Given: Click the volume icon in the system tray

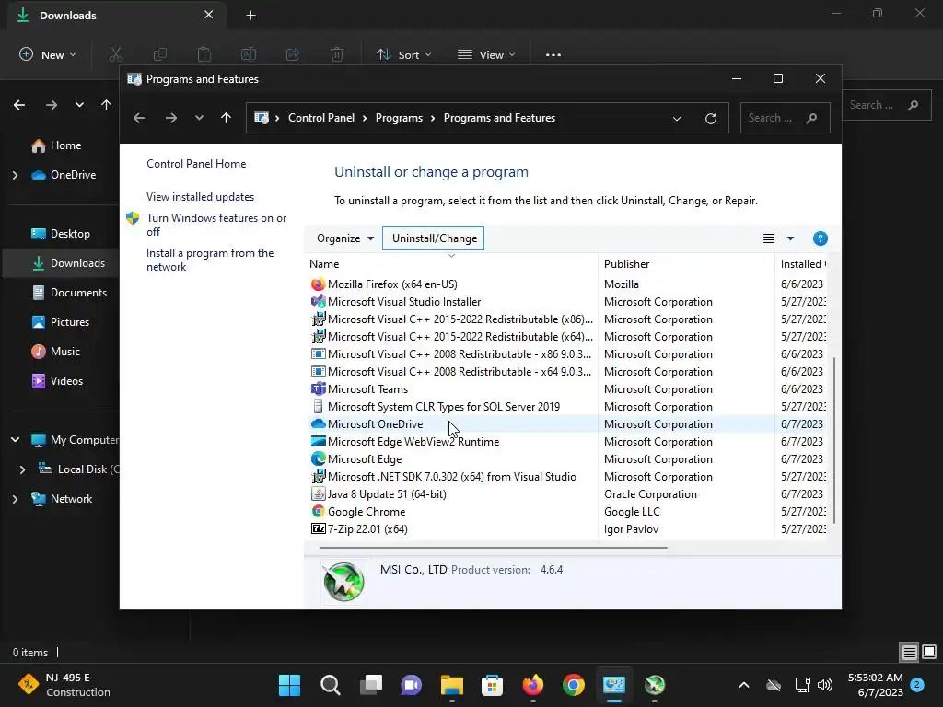Looking at the screenshot, I should (825, 685).
